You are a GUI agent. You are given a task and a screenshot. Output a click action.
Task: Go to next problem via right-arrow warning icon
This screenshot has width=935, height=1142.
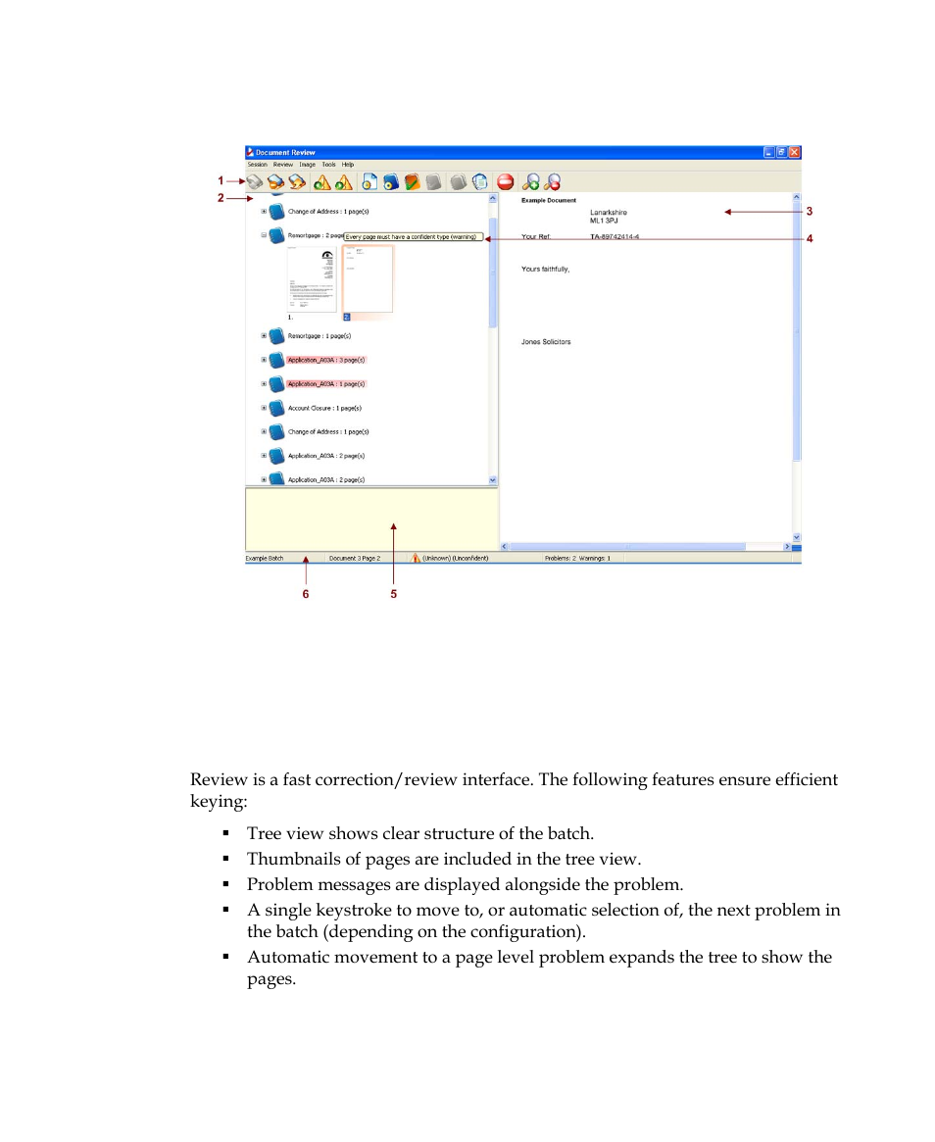(344, 182)
